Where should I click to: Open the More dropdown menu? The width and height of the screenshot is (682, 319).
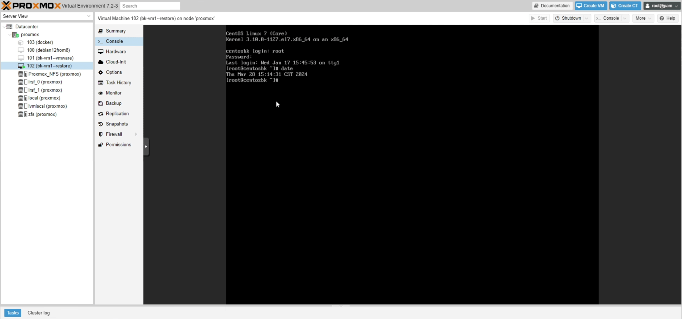point(643,18)
